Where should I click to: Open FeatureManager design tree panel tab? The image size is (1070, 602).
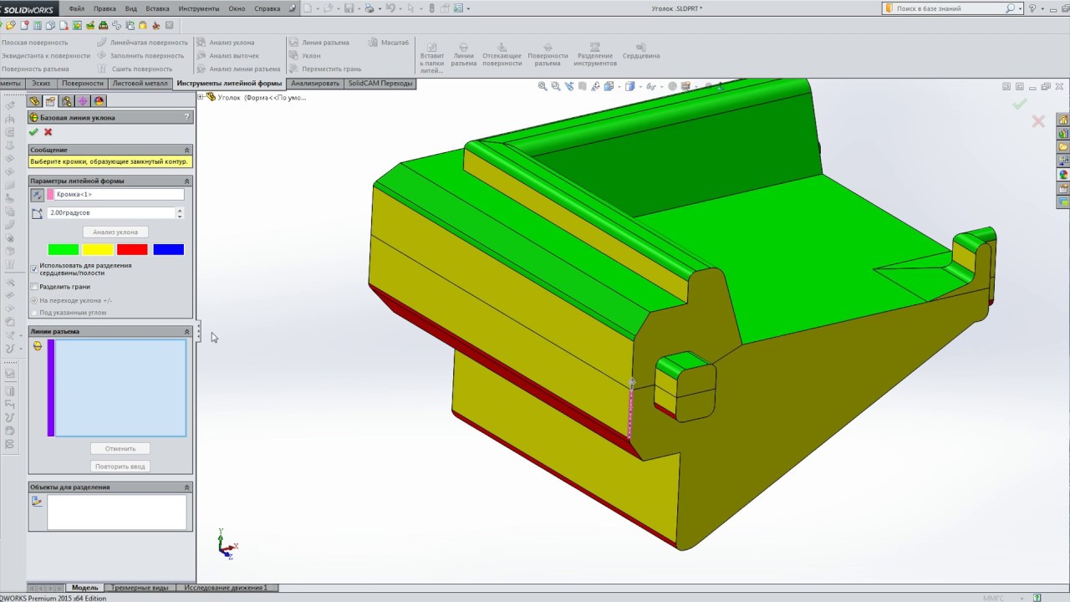[35, 101]
